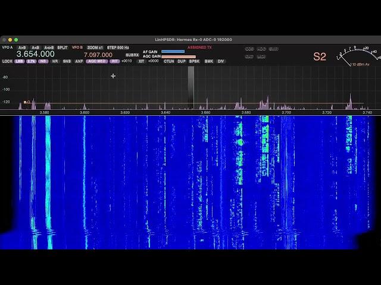Click the 3.720 frequency scale label

[x=327, y=112]
